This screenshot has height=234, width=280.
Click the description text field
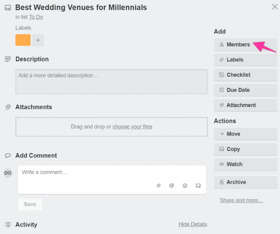tap(112, 82)
